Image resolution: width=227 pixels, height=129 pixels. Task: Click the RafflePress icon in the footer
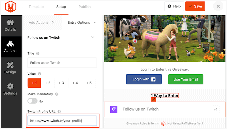[164, 124]
